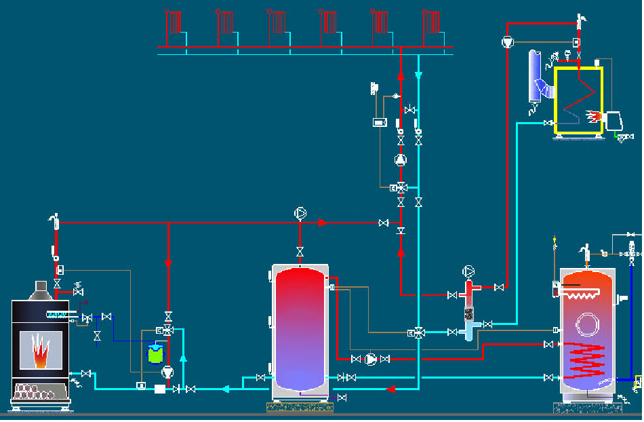Select the first radiator on the left
Image resolution: width=644 pixels, height=422 pixels.
pyautogui.click(x=174, y=22)
